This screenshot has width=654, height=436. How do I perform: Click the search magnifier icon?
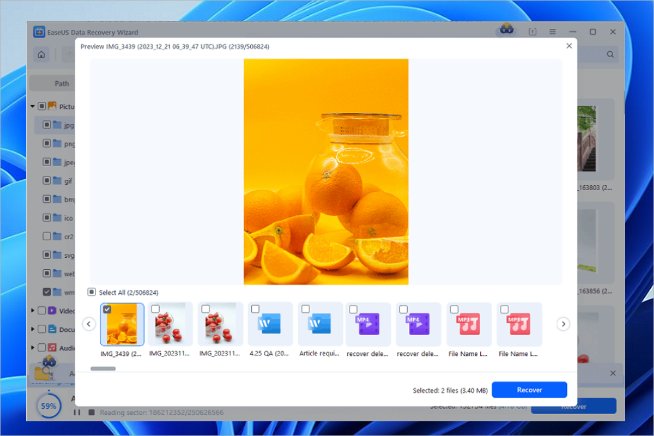[610, 54]
